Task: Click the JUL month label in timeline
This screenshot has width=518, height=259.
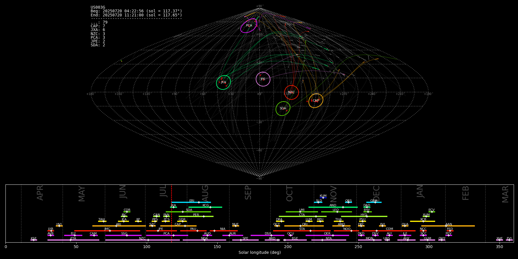Action: (x=163, y=191)
